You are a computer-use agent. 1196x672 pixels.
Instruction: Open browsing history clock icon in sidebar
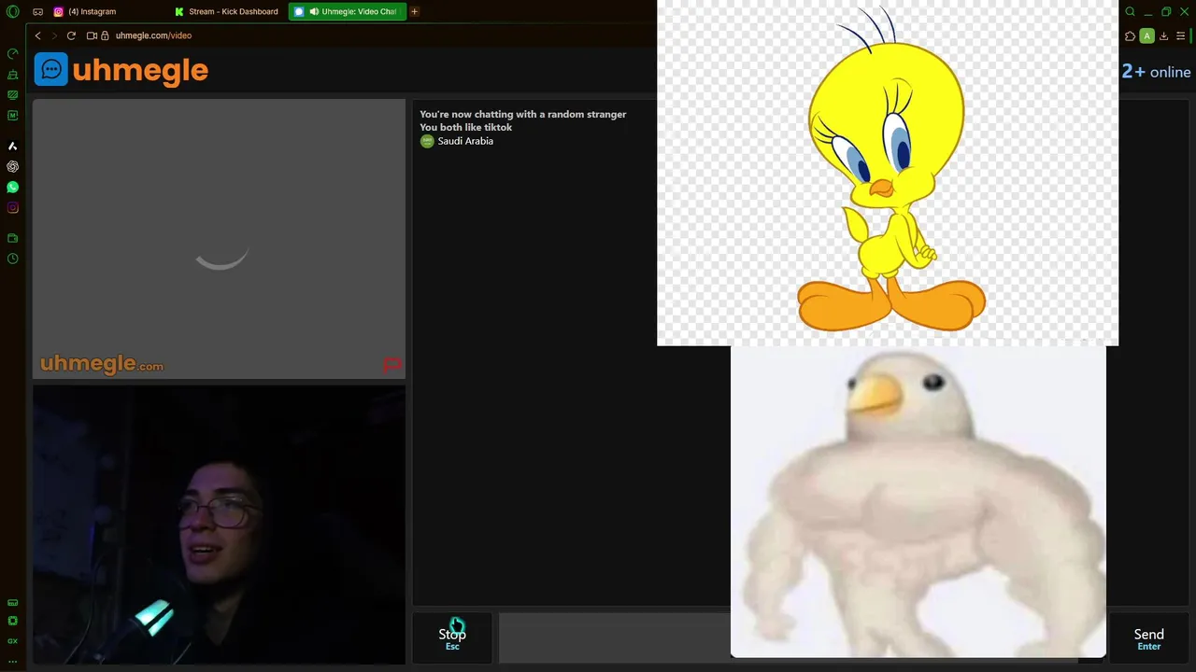pyautogui.click(x=13, y=259)
